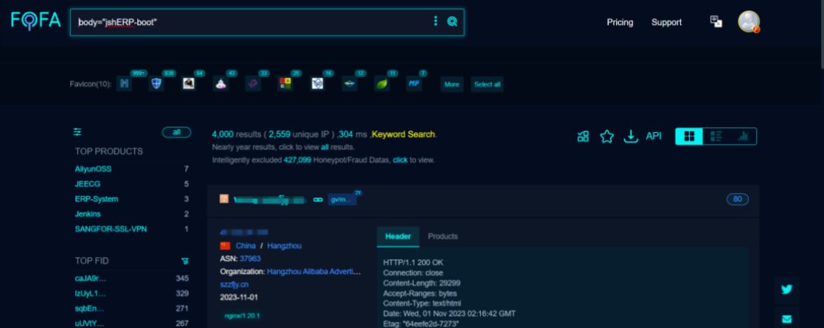Click the port 80 badge
Viewport: 824px width, 328px height.
coord(737,199)
